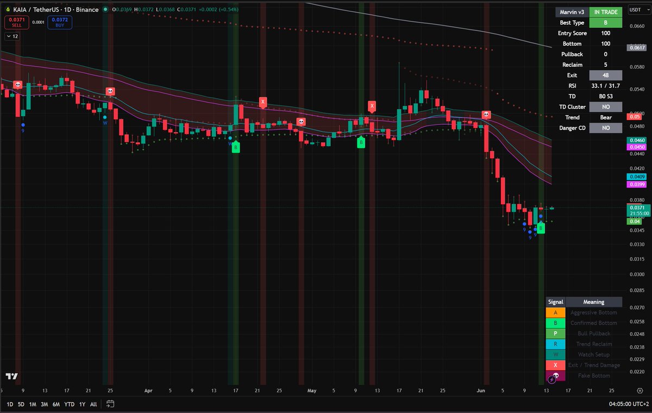Click the blue 0.0409 price label
652x413 pixels.
coord(637,177)
